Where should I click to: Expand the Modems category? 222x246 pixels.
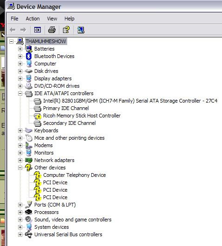tap(20, 146)
